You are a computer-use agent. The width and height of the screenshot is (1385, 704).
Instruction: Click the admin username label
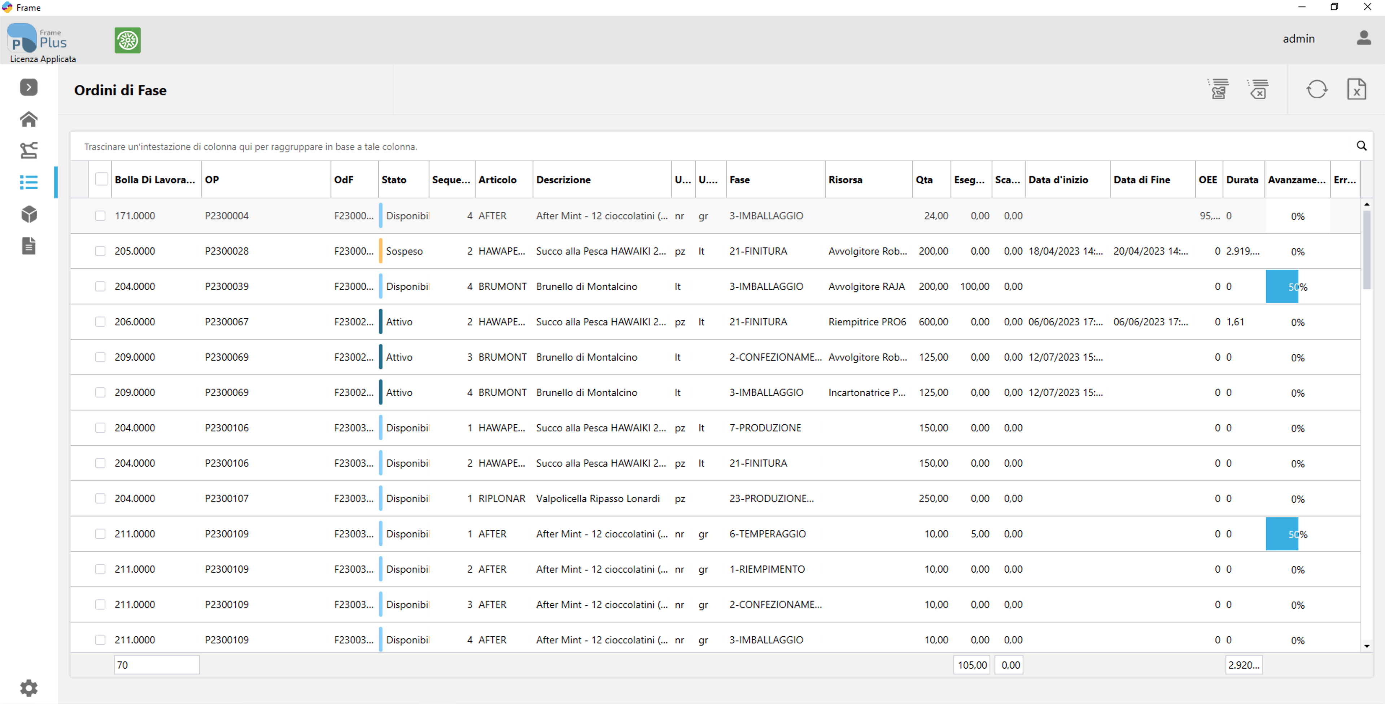pos(1298,39)
